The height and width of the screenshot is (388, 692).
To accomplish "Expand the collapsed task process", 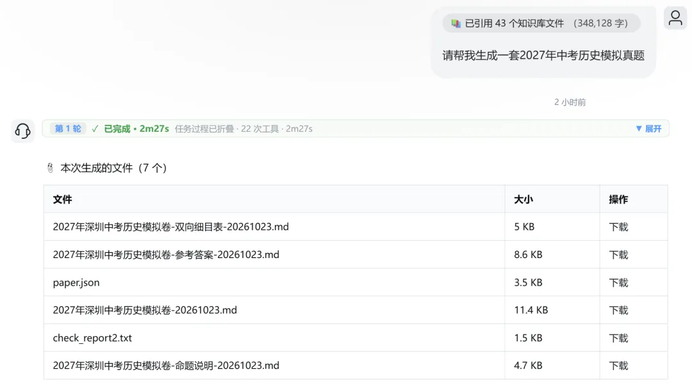I will pyautogui.click(x=648, y=129).
